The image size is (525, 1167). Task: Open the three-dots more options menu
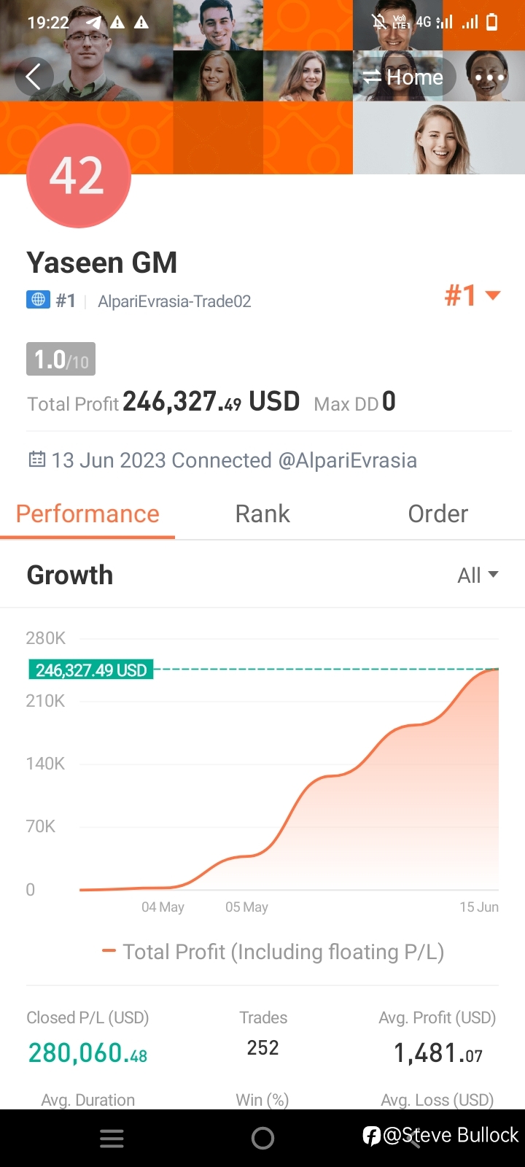click(x=489, y=77)
